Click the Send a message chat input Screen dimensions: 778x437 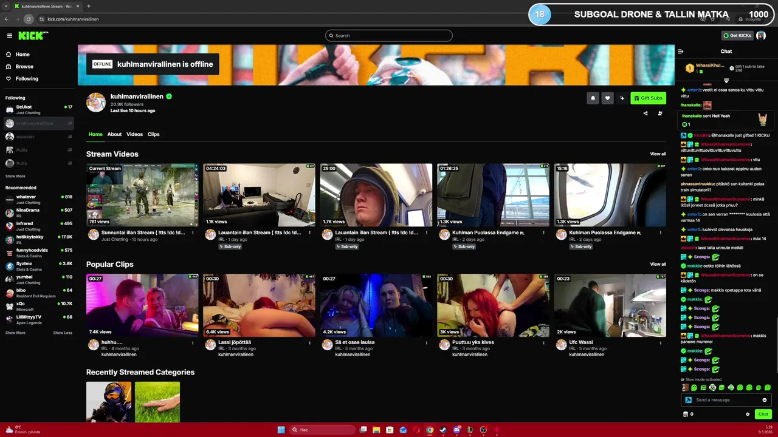click(x=727, y=400)
